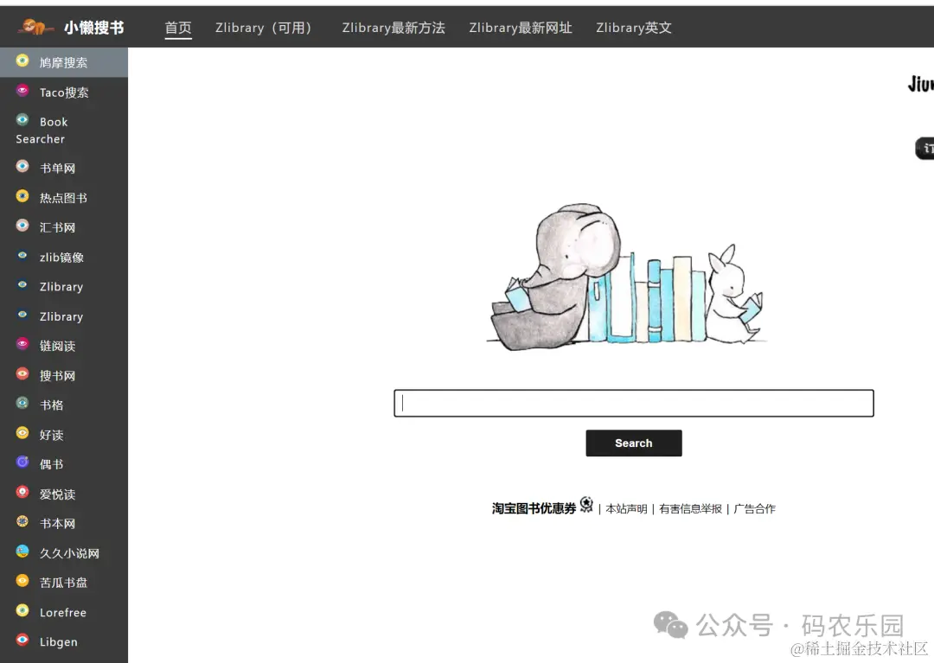Click the eye icon beside 鸠摩搜索
This screenshot has height=663, width=934.
22,61
